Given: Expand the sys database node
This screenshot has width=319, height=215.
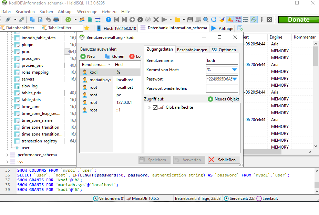Looking at the screenshot, I should 7,162.
